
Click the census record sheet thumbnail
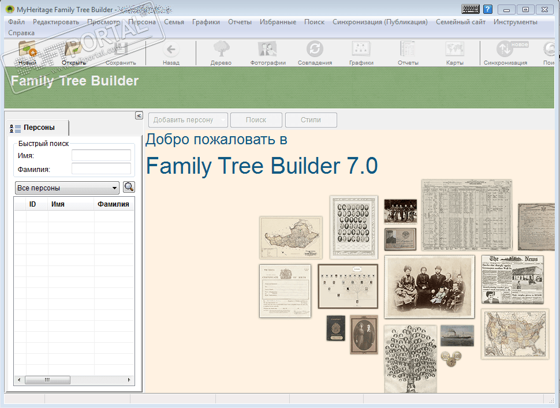[x=466, y=215]
